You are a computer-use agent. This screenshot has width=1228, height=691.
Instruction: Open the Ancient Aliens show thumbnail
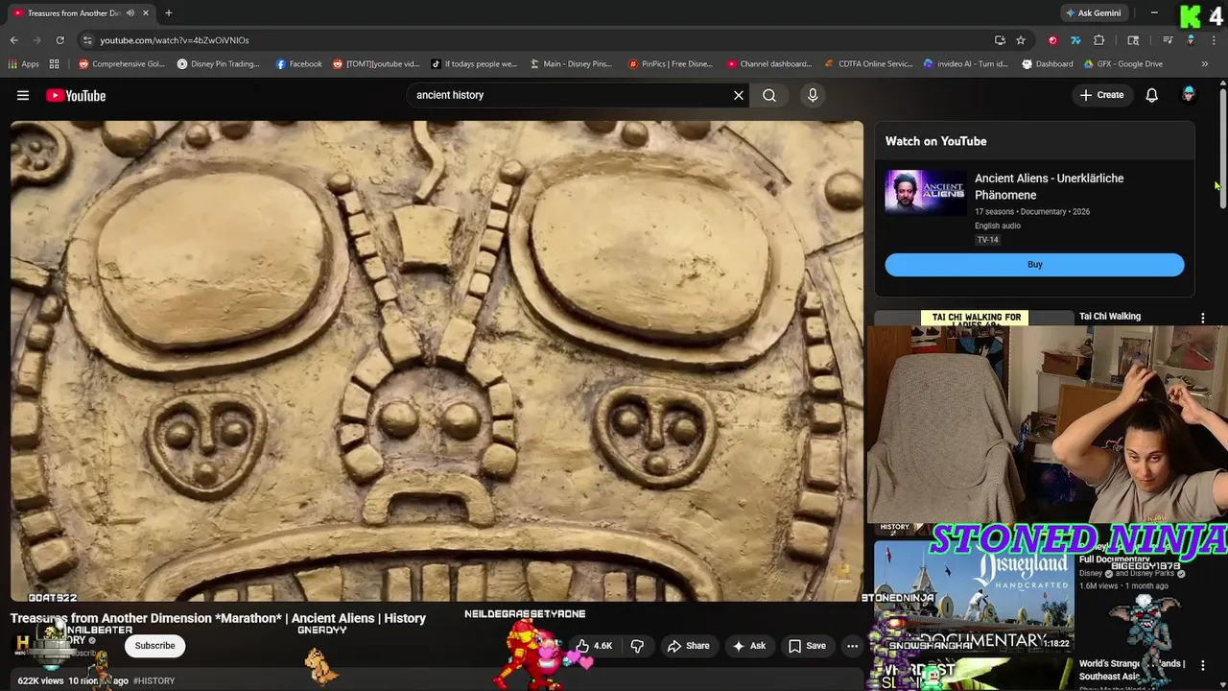click(x=926, y=193)
